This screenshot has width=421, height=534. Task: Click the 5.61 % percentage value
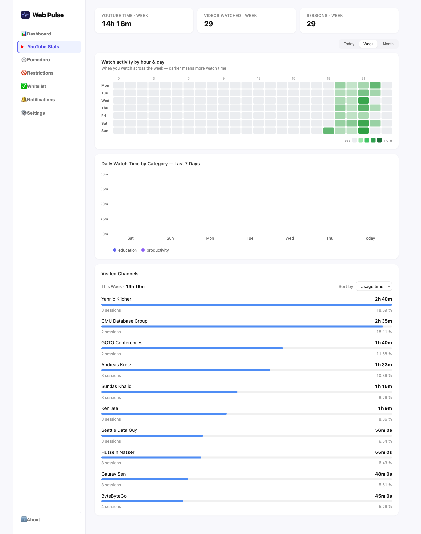(385, 485)
